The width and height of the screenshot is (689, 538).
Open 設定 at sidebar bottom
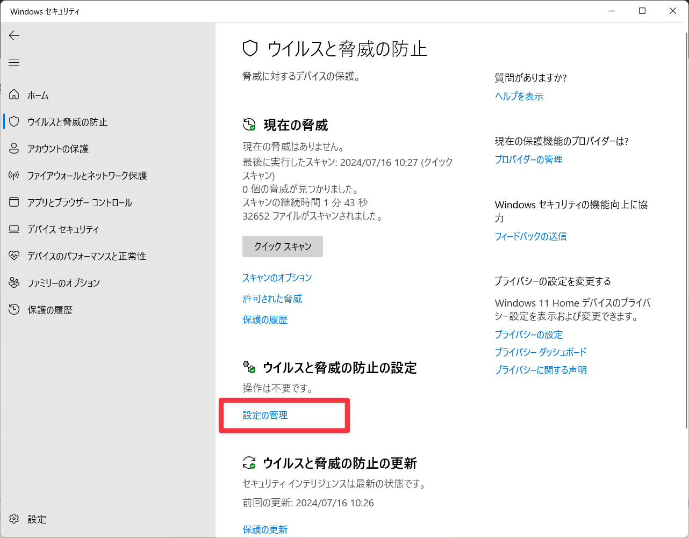37,519
